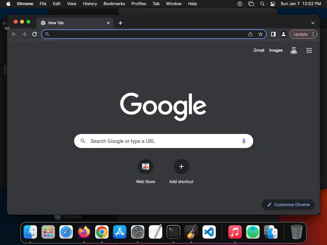
Task: Click the Update button
Action: pos(300,34)
